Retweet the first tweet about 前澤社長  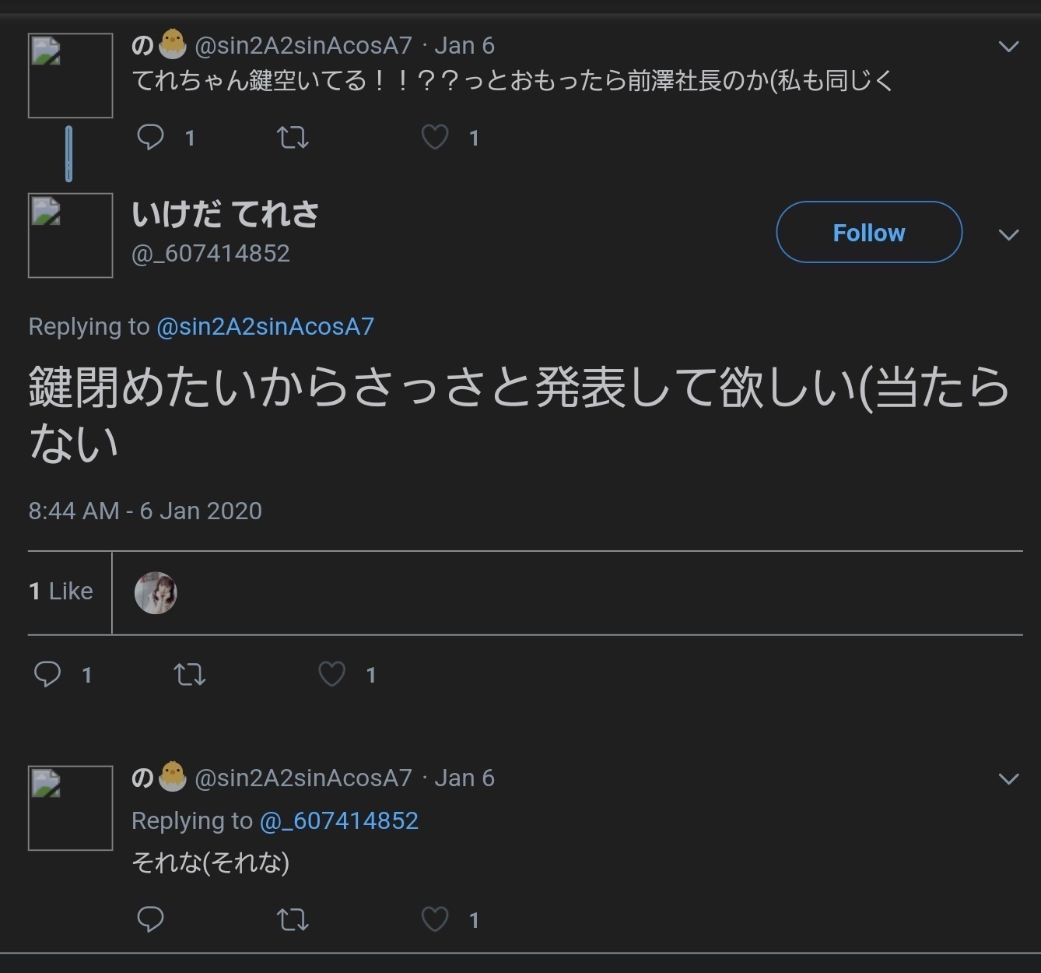coord(293,138)
